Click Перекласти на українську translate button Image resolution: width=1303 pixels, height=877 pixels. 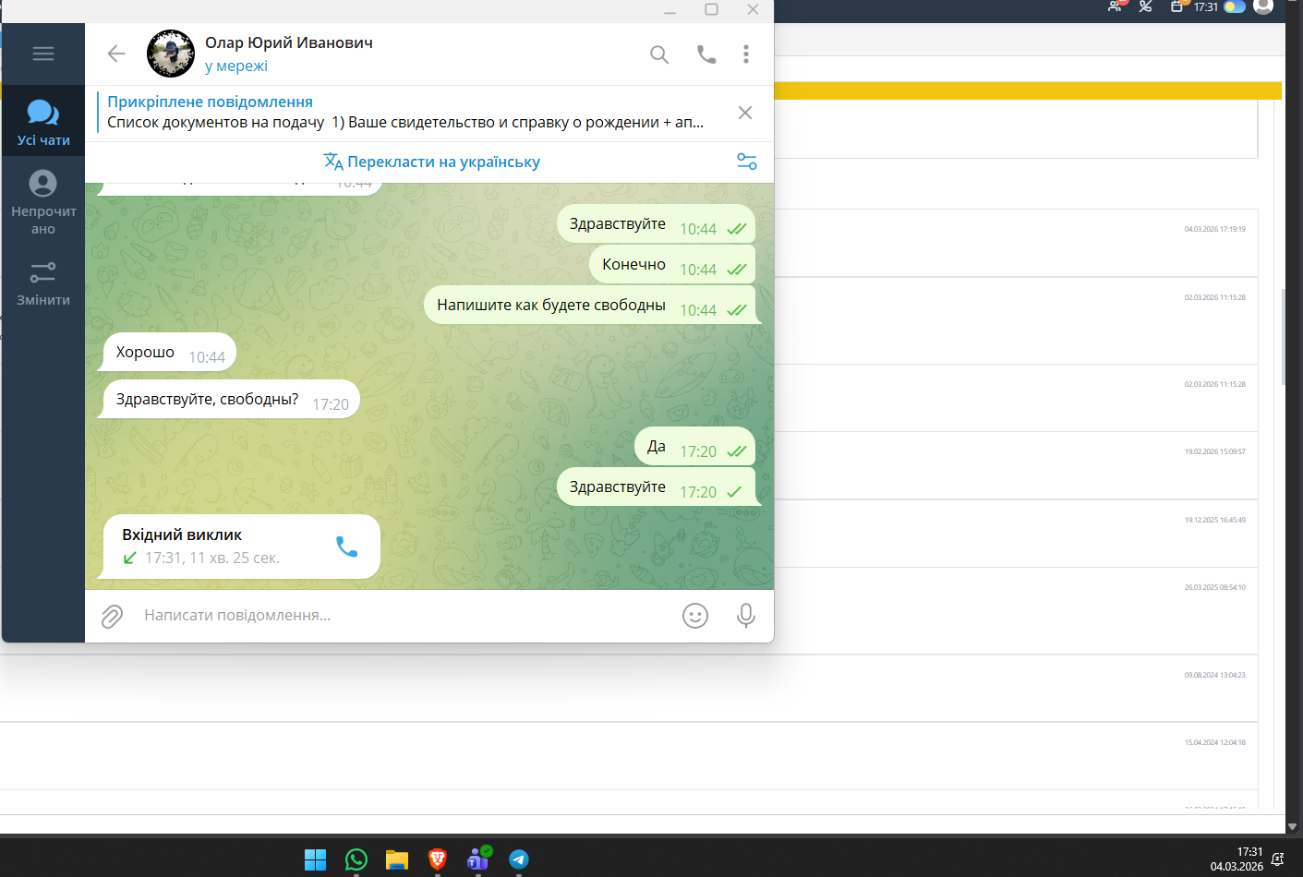(431, 162)
